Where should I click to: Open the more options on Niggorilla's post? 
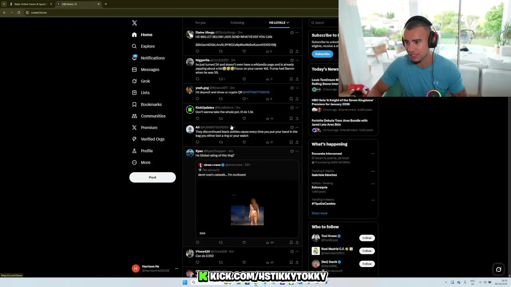click(x=297, y=60)
